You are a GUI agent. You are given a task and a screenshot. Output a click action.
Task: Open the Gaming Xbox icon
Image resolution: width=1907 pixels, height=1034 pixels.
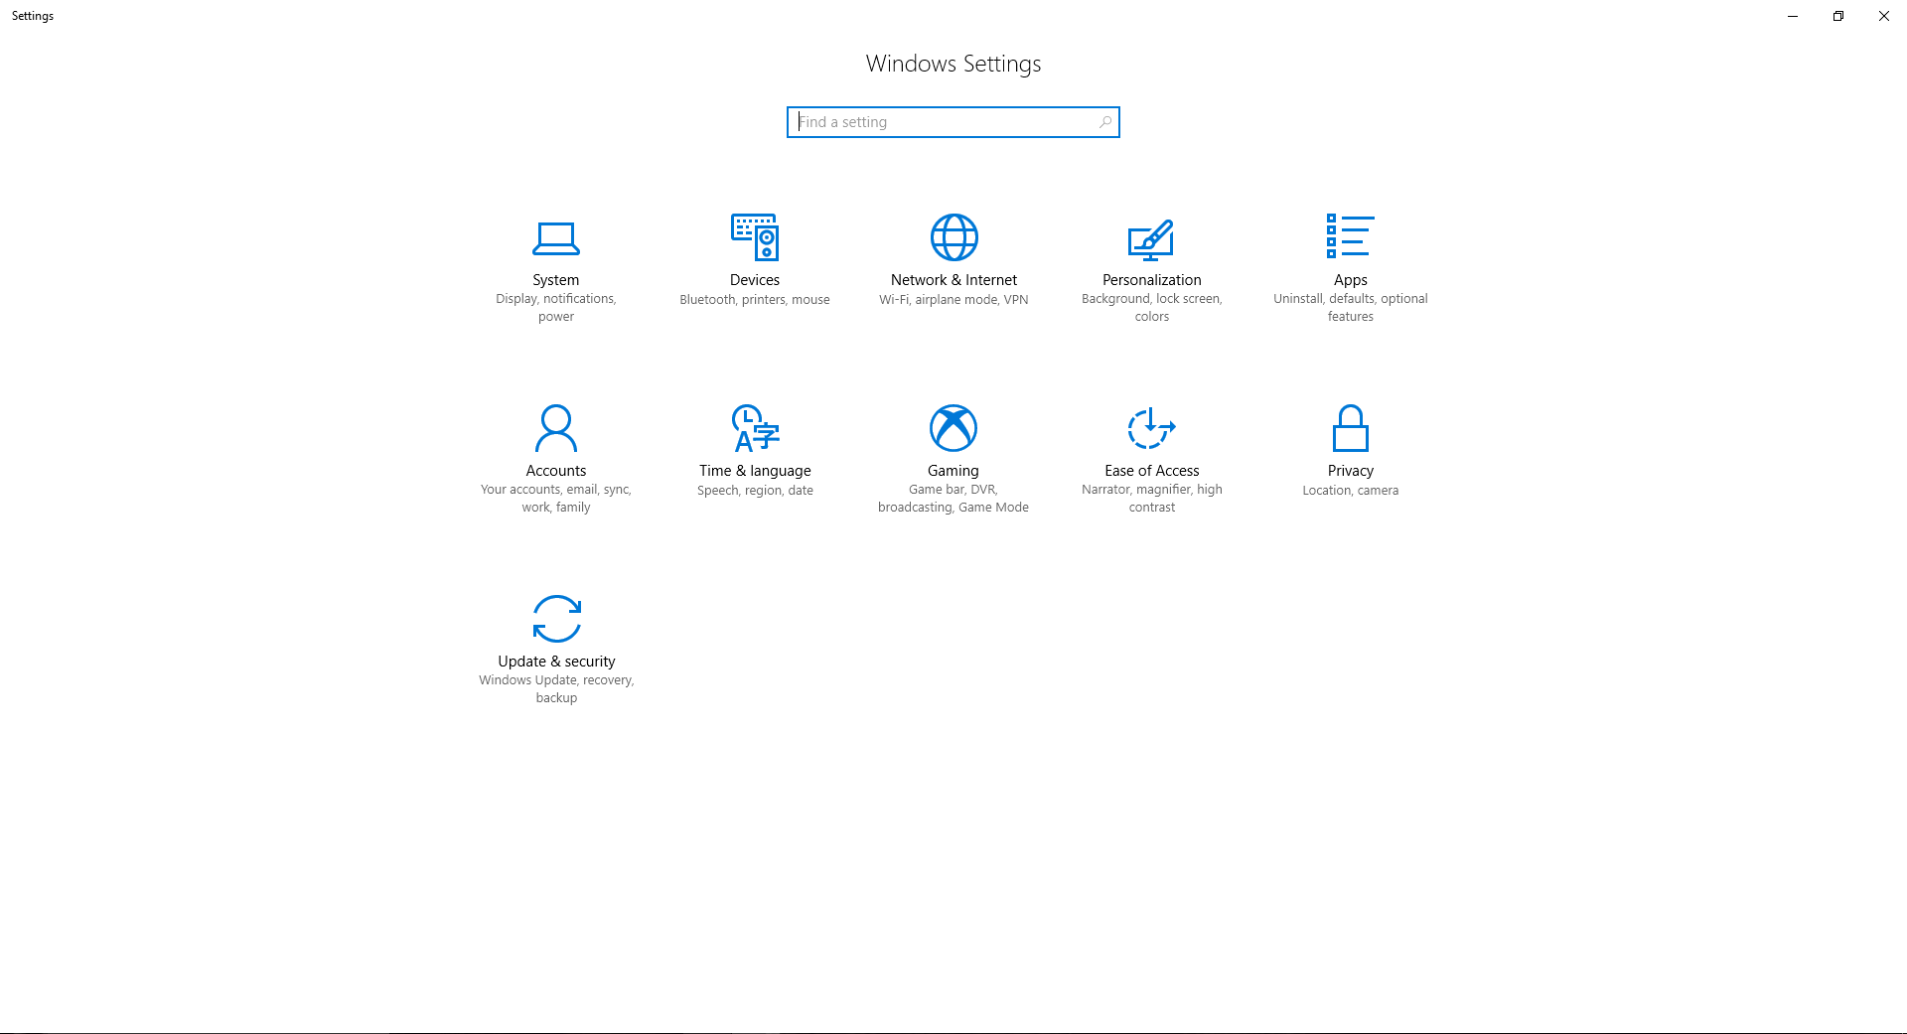pos(953,428)
